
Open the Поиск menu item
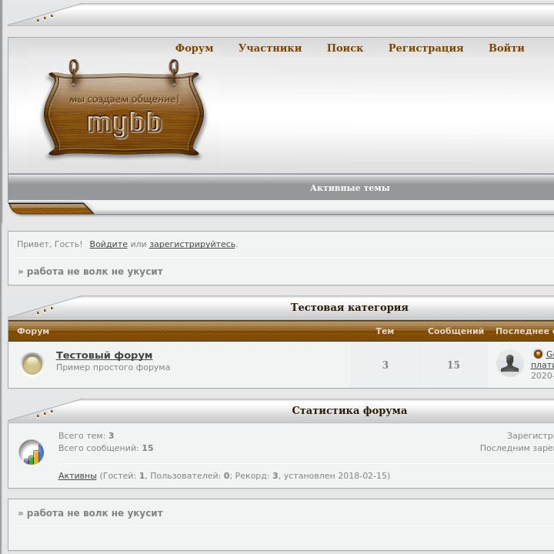[345, 48]
